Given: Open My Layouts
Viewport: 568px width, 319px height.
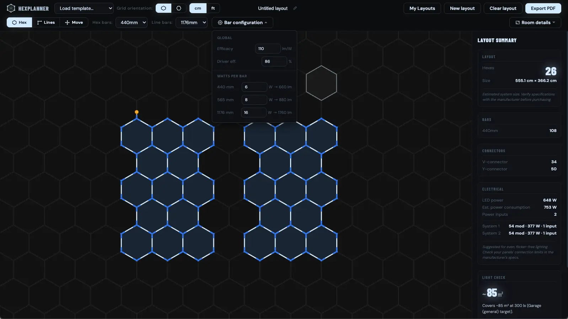Looking at the screenshot, I should pos(422,8).
